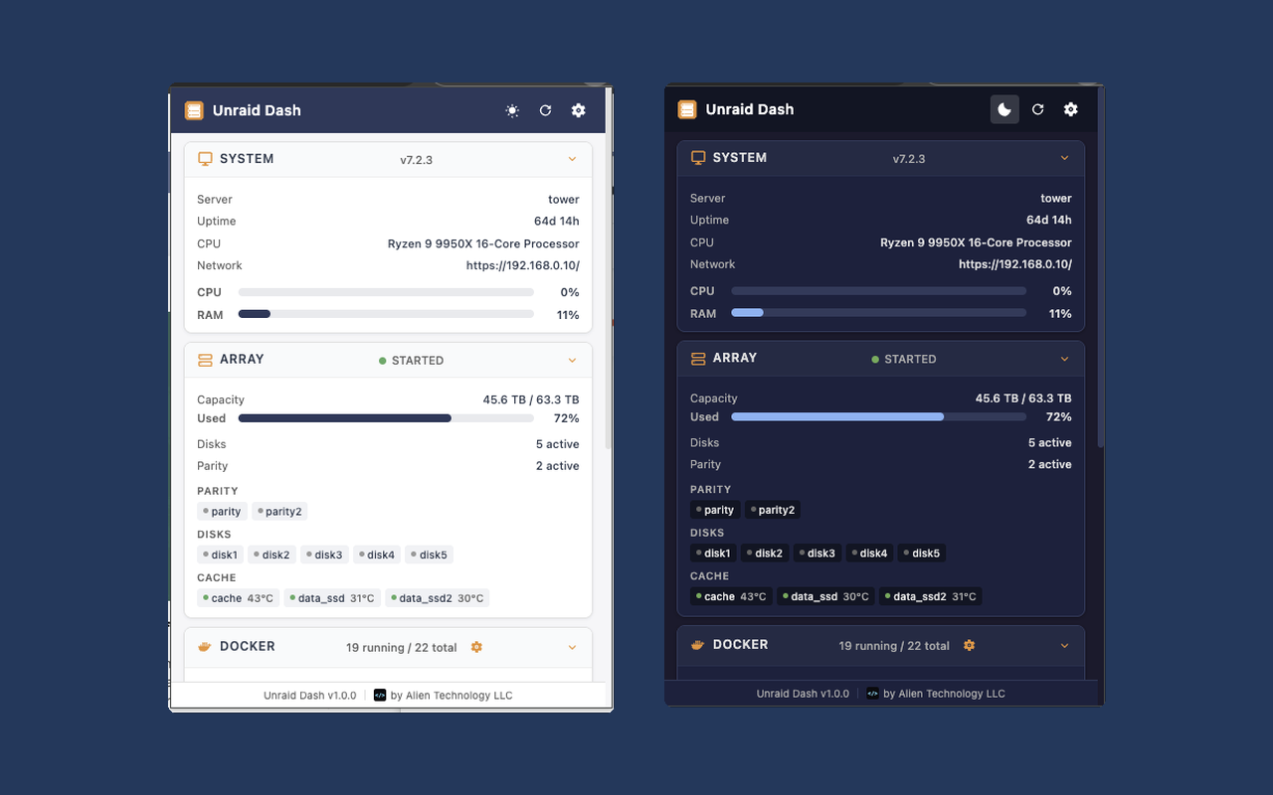Click the refresh icon in the header
This screenshot has height=795, width=1273.
(x=545, y=110)
